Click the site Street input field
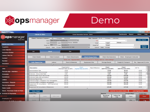Image resolution: width=150 pixels, height=112 pixels. [122, 45]
